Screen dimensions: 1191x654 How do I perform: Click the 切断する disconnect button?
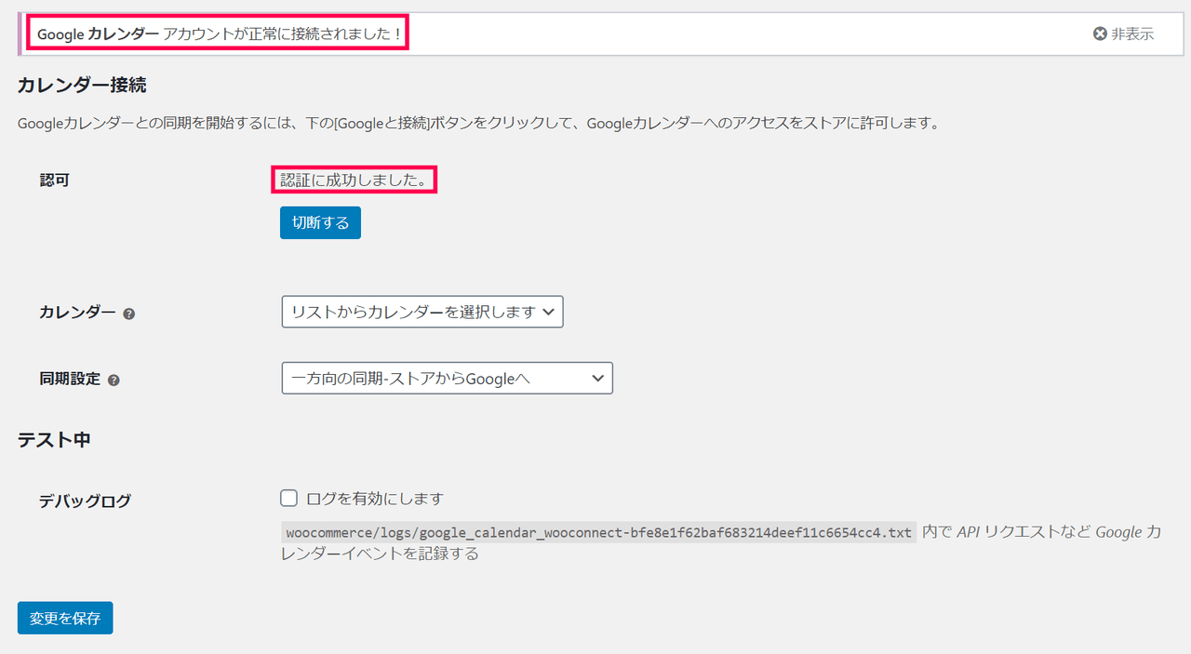(x=320, y=222)
